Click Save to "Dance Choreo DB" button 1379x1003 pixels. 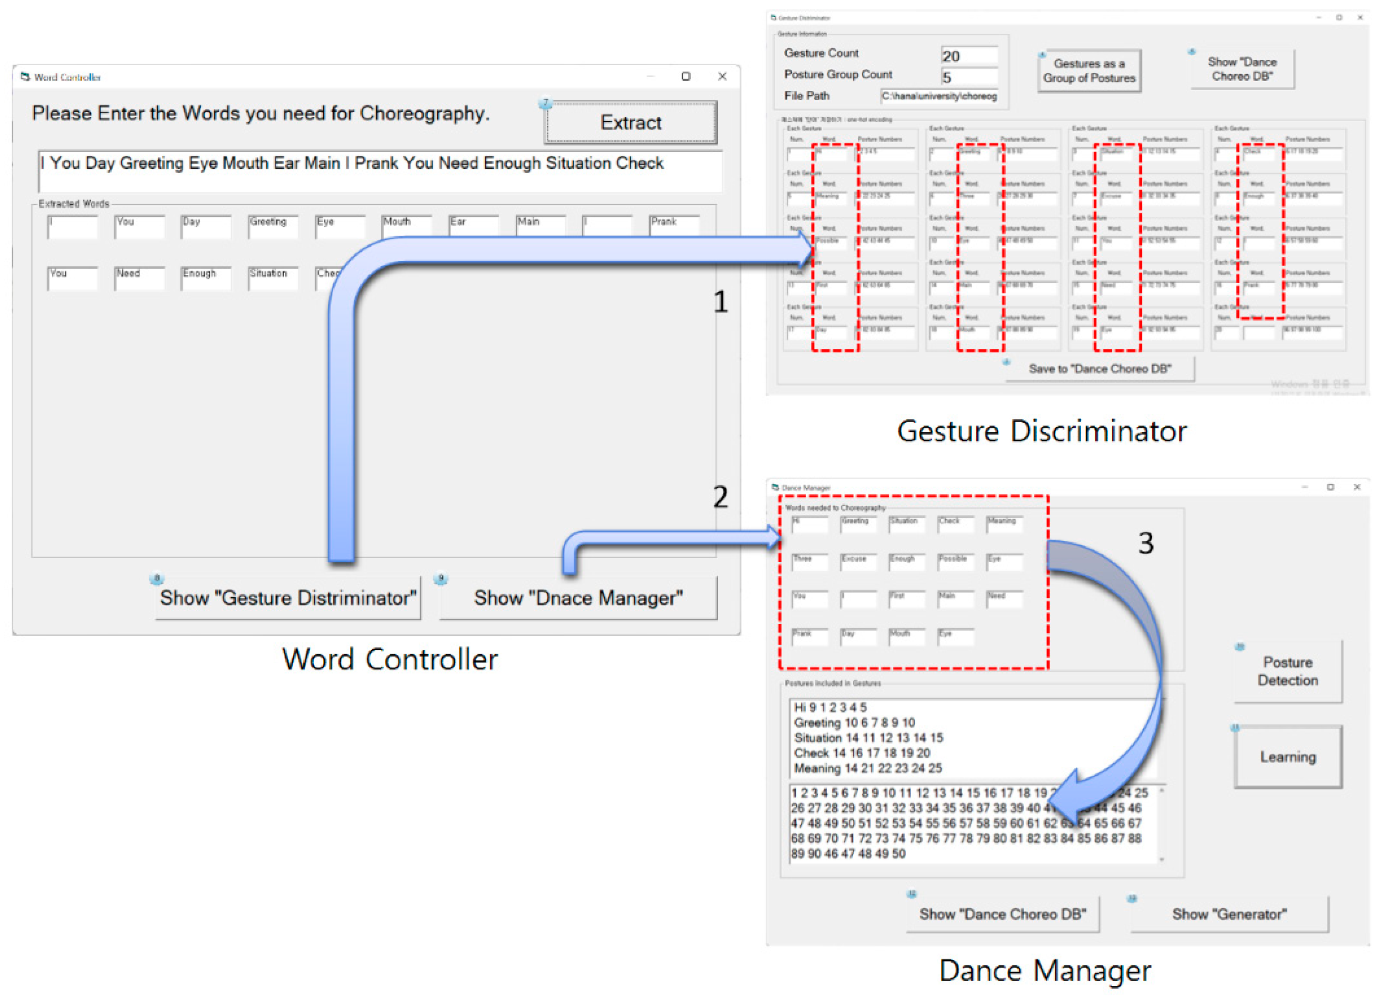1099,369
